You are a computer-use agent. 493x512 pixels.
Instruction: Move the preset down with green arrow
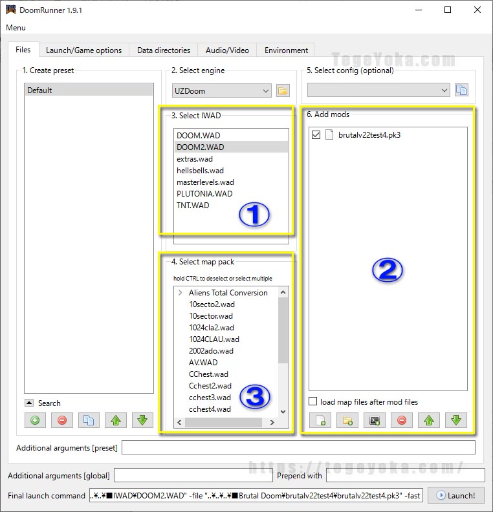click(142, 420)
